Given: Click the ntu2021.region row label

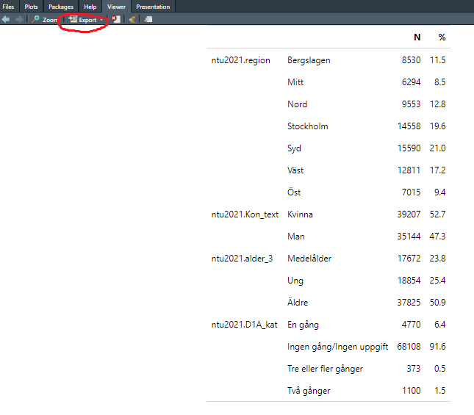Looking at the screenshot, I should click(x=240, y=60).
